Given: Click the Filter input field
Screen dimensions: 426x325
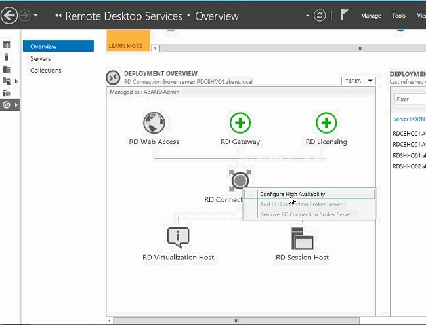Looking at the screenshot, I should [x=410, y=99].
